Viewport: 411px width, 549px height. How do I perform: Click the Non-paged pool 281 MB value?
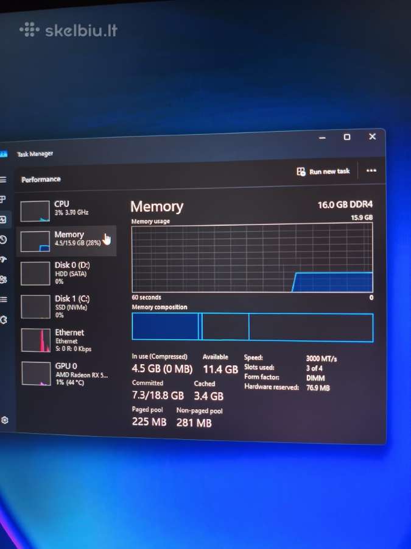click(194, 423)
